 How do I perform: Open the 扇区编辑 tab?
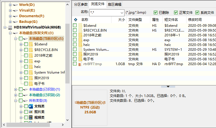[115, 4]
